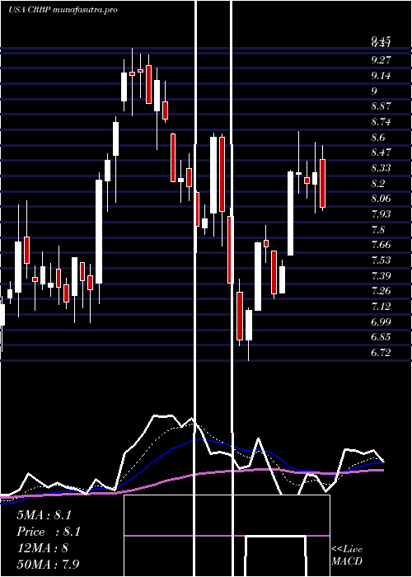Click the 7.53 price axis label
The height and width of the screenshot is (577, 412).
point(381,260)
